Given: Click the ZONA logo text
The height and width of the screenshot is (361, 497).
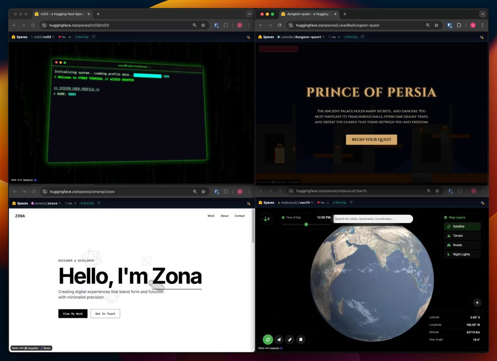Looking at the screenshot, I should (20, 216).
